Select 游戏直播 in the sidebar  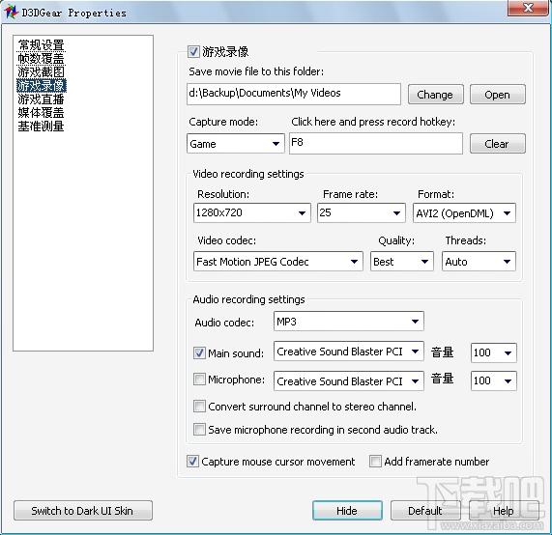pos(42,99)
